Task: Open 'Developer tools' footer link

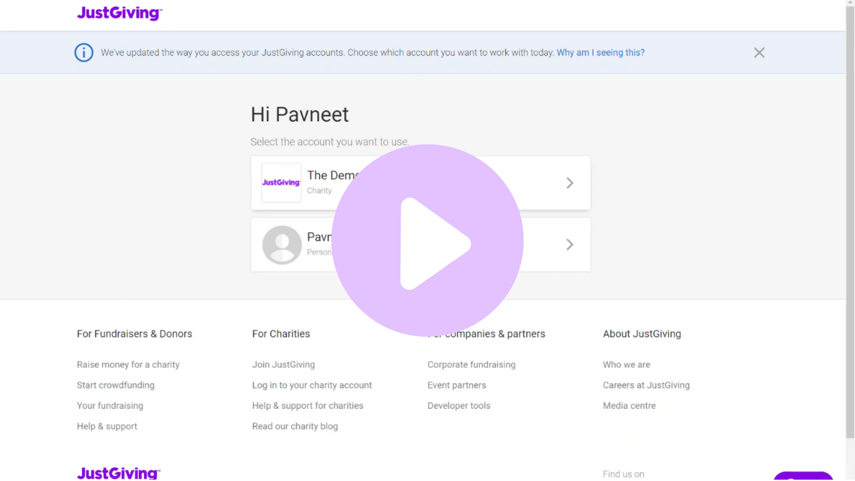Action: click(459, 405)
